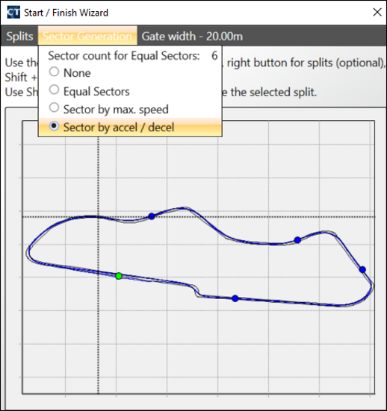Click the chicane kink on the bottom straight
The image size is (387, 411).
pyautogui.click(x=196, y=291)
